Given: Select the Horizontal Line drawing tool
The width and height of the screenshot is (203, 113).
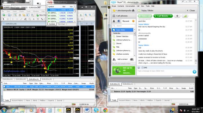Looking at the screenshot, I should pyautogui.click(x=17, y=19).
